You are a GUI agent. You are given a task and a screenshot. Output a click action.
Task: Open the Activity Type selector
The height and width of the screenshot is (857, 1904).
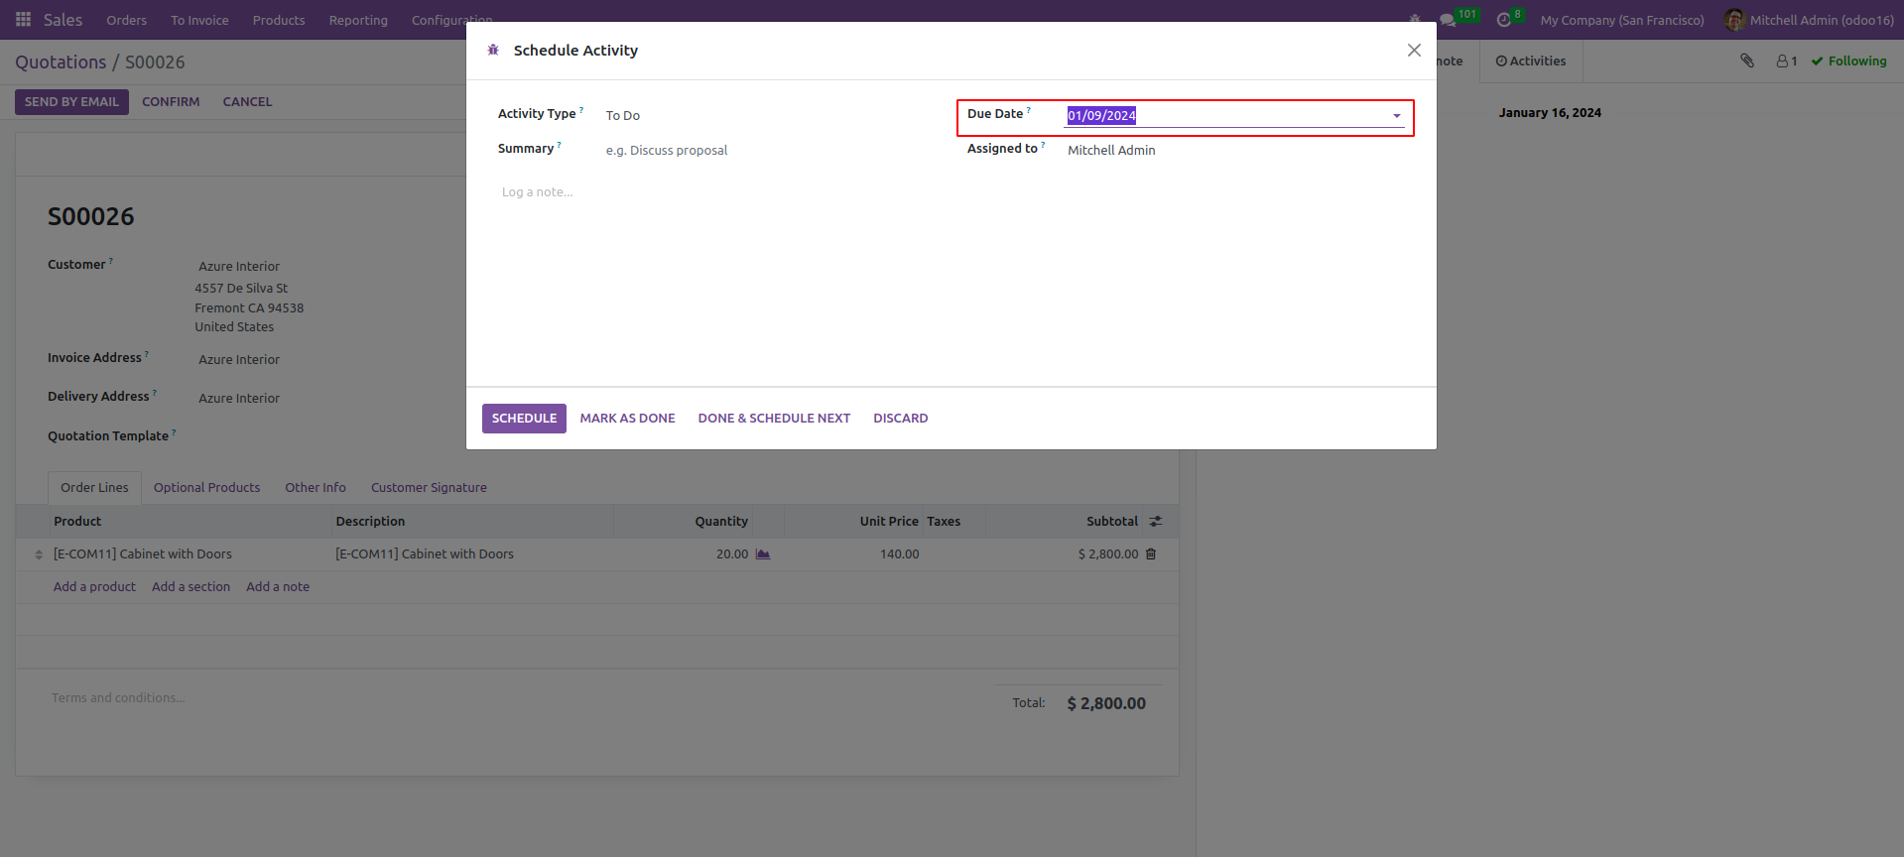click(770, 115)
